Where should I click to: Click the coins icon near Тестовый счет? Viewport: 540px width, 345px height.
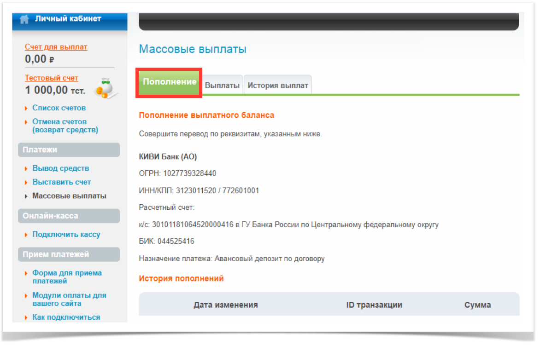click(x=106, y=88)
